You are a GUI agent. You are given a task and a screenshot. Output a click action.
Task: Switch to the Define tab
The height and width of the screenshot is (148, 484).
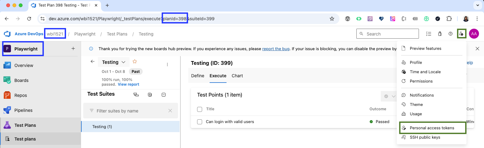point(197,76)
